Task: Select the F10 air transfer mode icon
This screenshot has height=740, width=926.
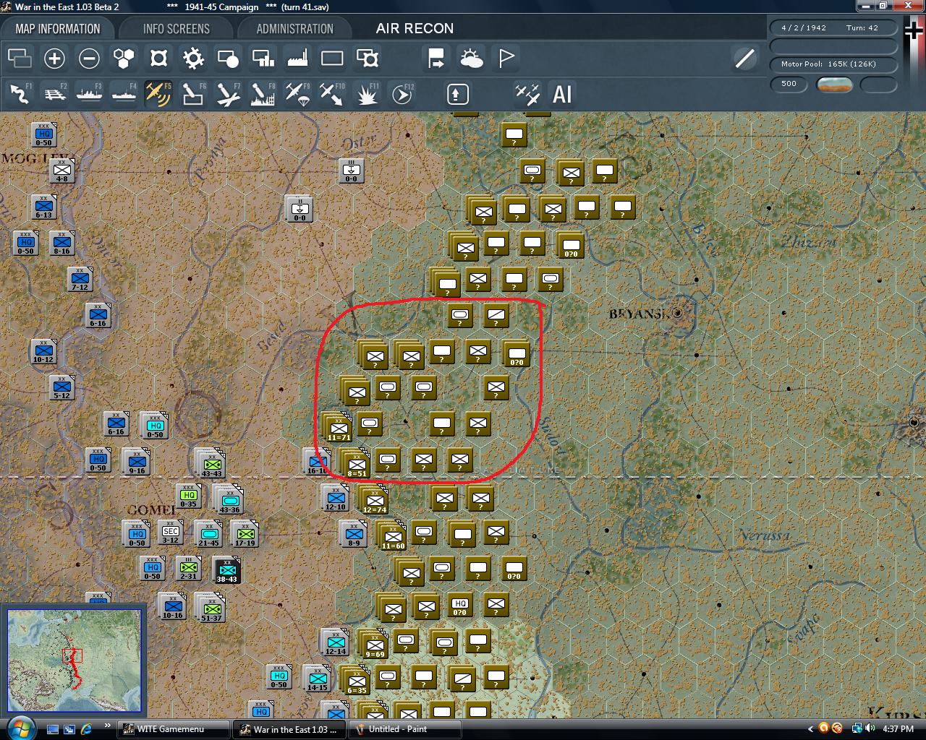Action: [x=332, y=94]
